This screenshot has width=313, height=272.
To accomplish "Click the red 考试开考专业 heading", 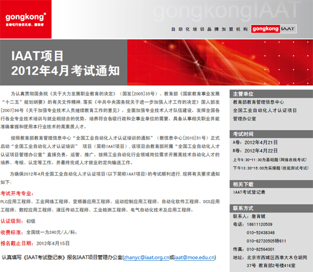I will coord(17,193).
